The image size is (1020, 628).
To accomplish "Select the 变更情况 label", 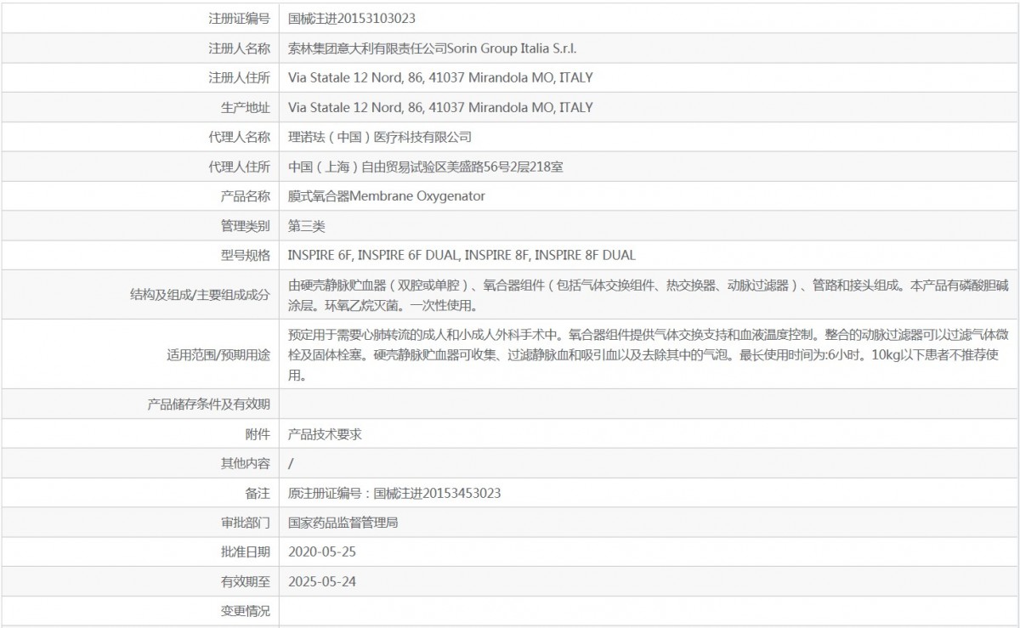I will (246, 611).
